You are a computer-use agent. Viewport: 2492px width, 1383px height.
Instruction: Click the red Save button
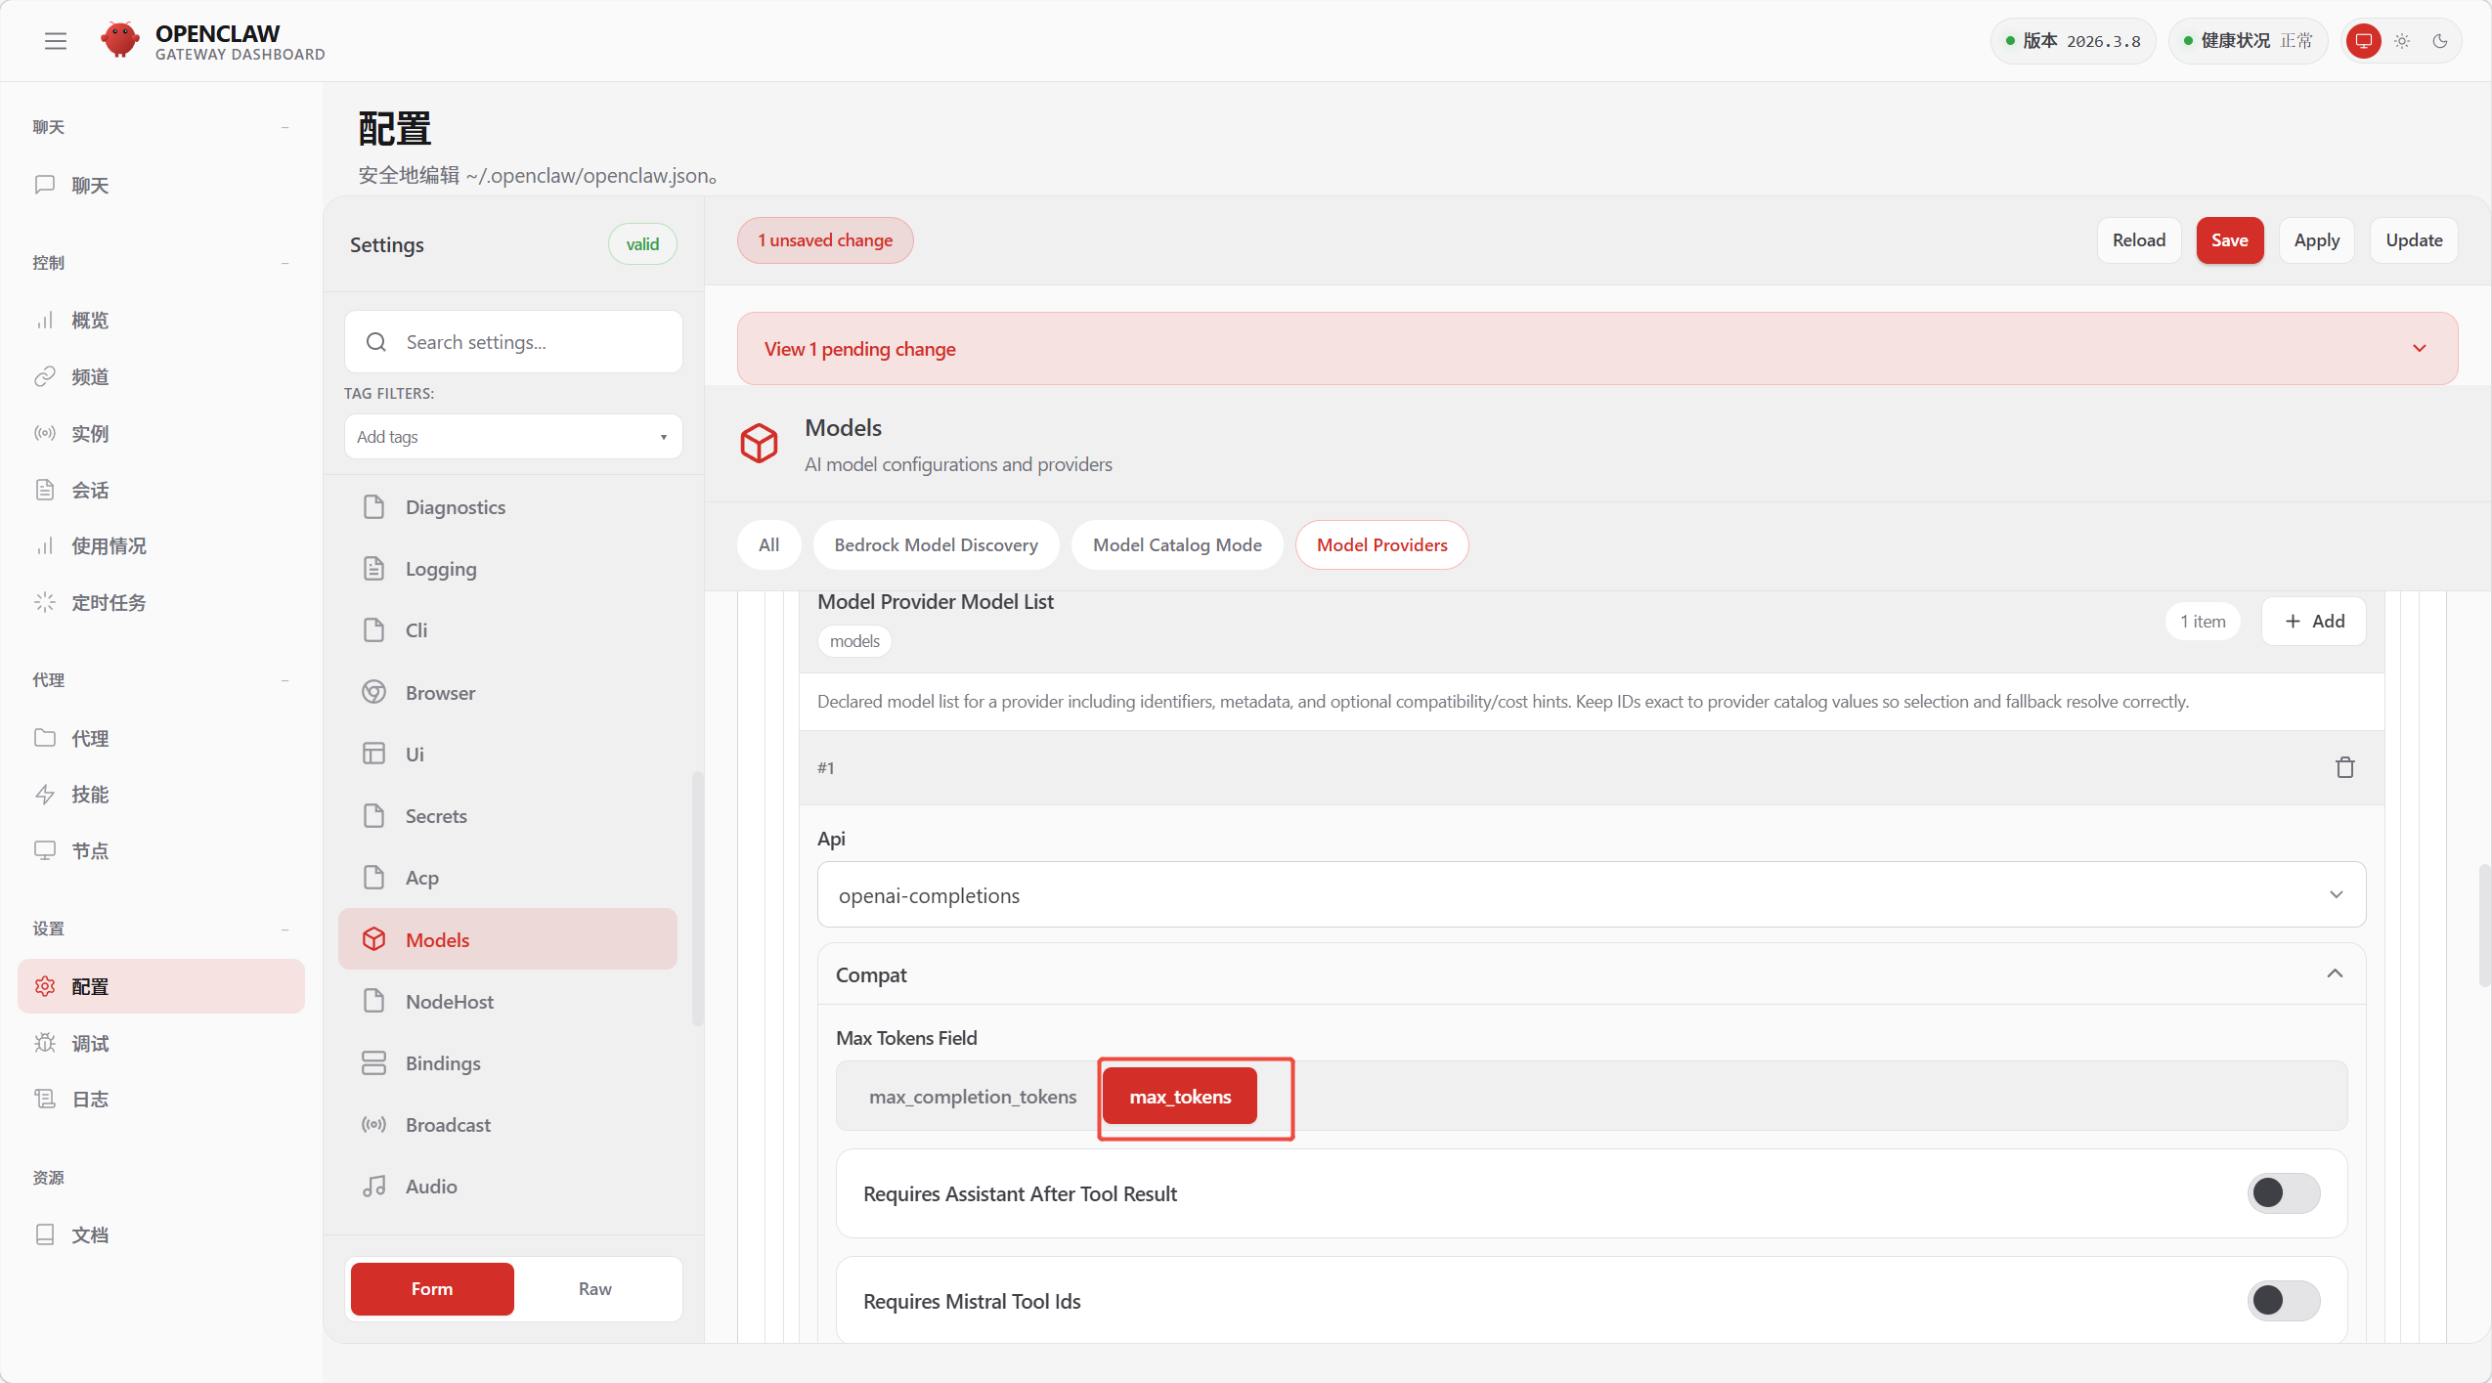[2229, 240]
